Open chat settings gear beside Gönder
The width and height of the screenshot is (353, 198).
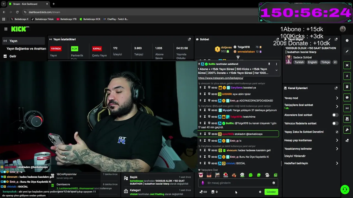click(260, 192)
